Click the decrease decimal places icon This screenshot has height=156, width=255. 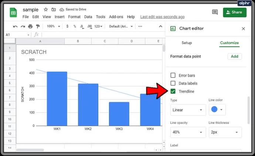click(x=82, y=27)
